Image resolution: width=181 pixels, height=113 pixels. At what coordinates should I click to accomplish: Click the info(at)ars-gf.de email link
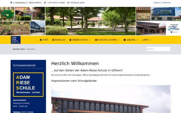tap(77, 3)
